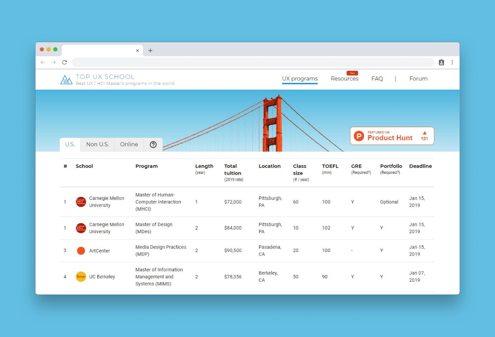Click the browser reload icon
495x337 pixels.
pos(64,62)
